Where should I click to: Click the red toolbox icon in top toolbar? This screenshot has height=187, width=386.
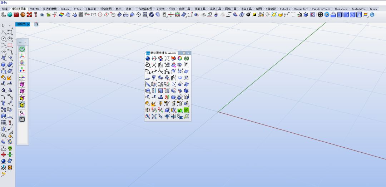pyautogui.click(x=16, y=15)
